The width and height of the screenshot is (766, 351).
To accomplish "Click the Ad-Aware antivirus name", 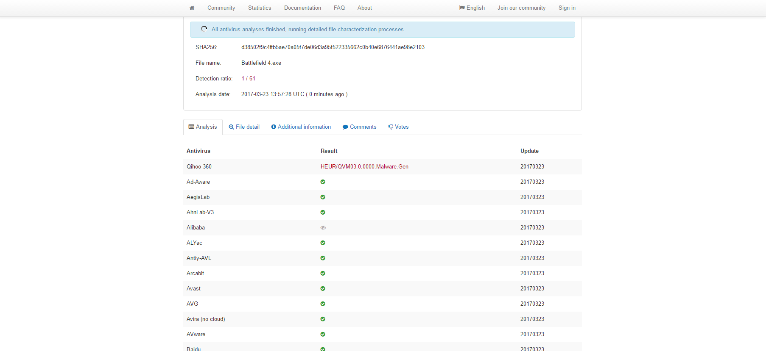I will [x=198, y=182].
